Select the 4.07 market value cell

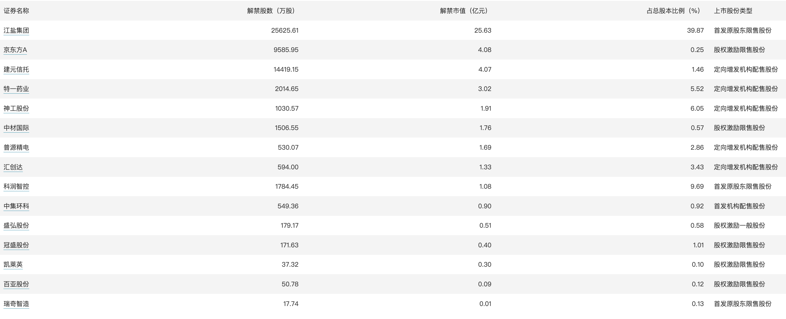coord(484,69)
